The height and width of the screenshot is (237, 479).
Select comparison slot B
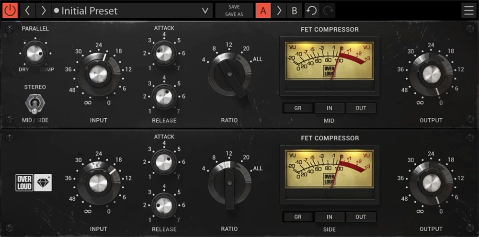295,11
